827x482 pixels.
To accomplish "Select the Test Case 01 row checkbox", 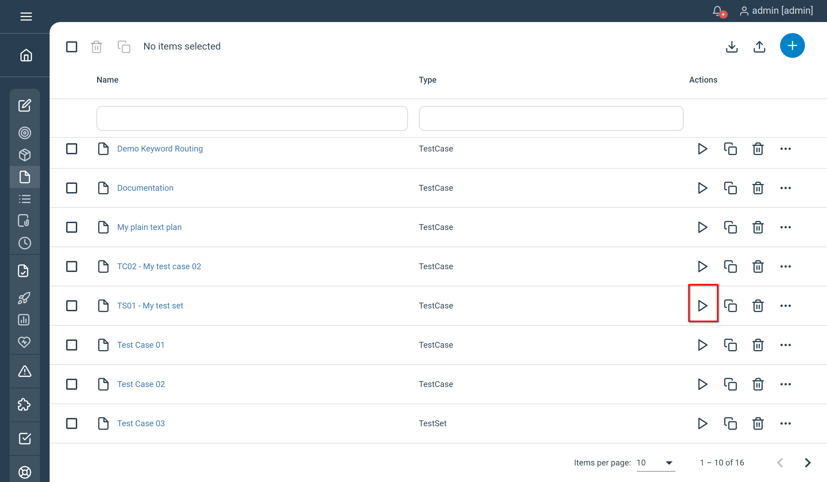I will 72,345.
